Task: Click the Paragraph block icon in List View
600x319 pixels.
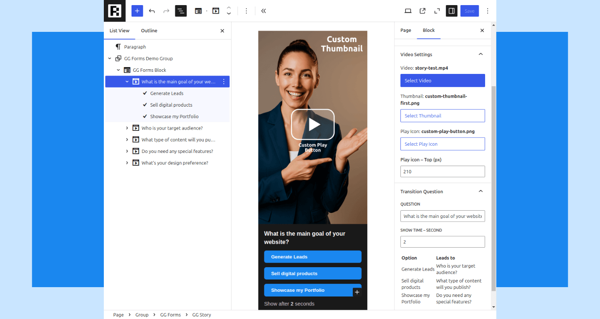Action: point(118,47)
